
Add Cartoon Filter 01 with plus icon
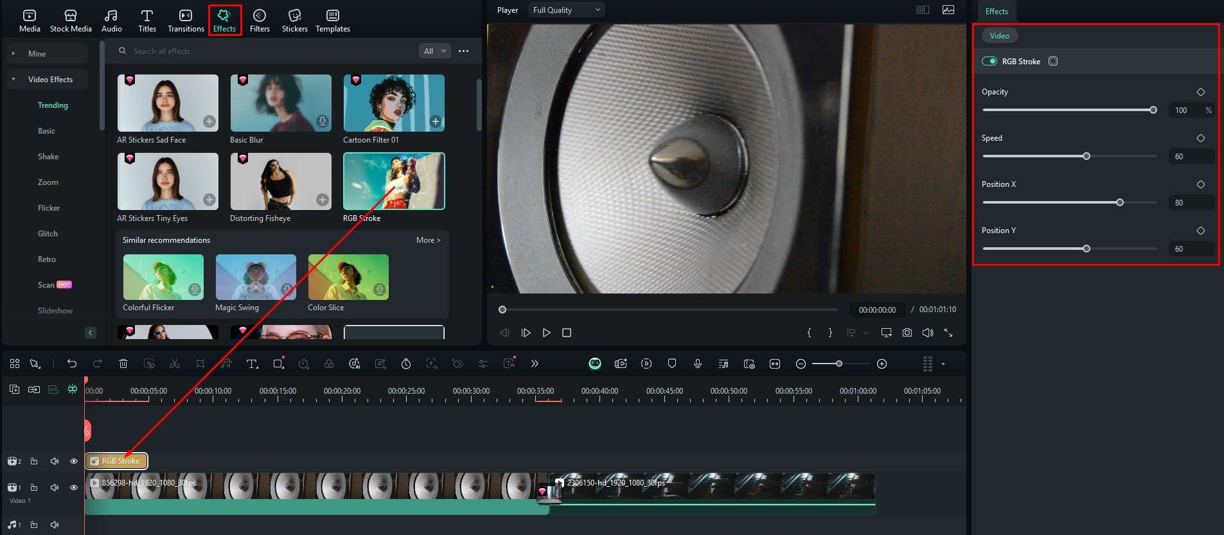pyautogui.click(x=436, y=121)
